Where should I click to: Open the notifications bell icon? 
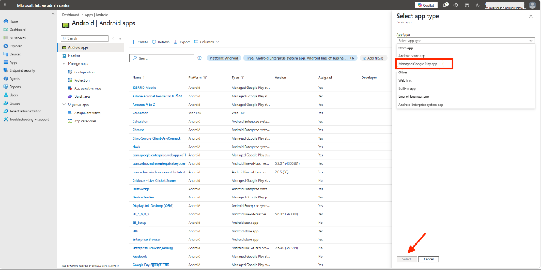[446, 5]
